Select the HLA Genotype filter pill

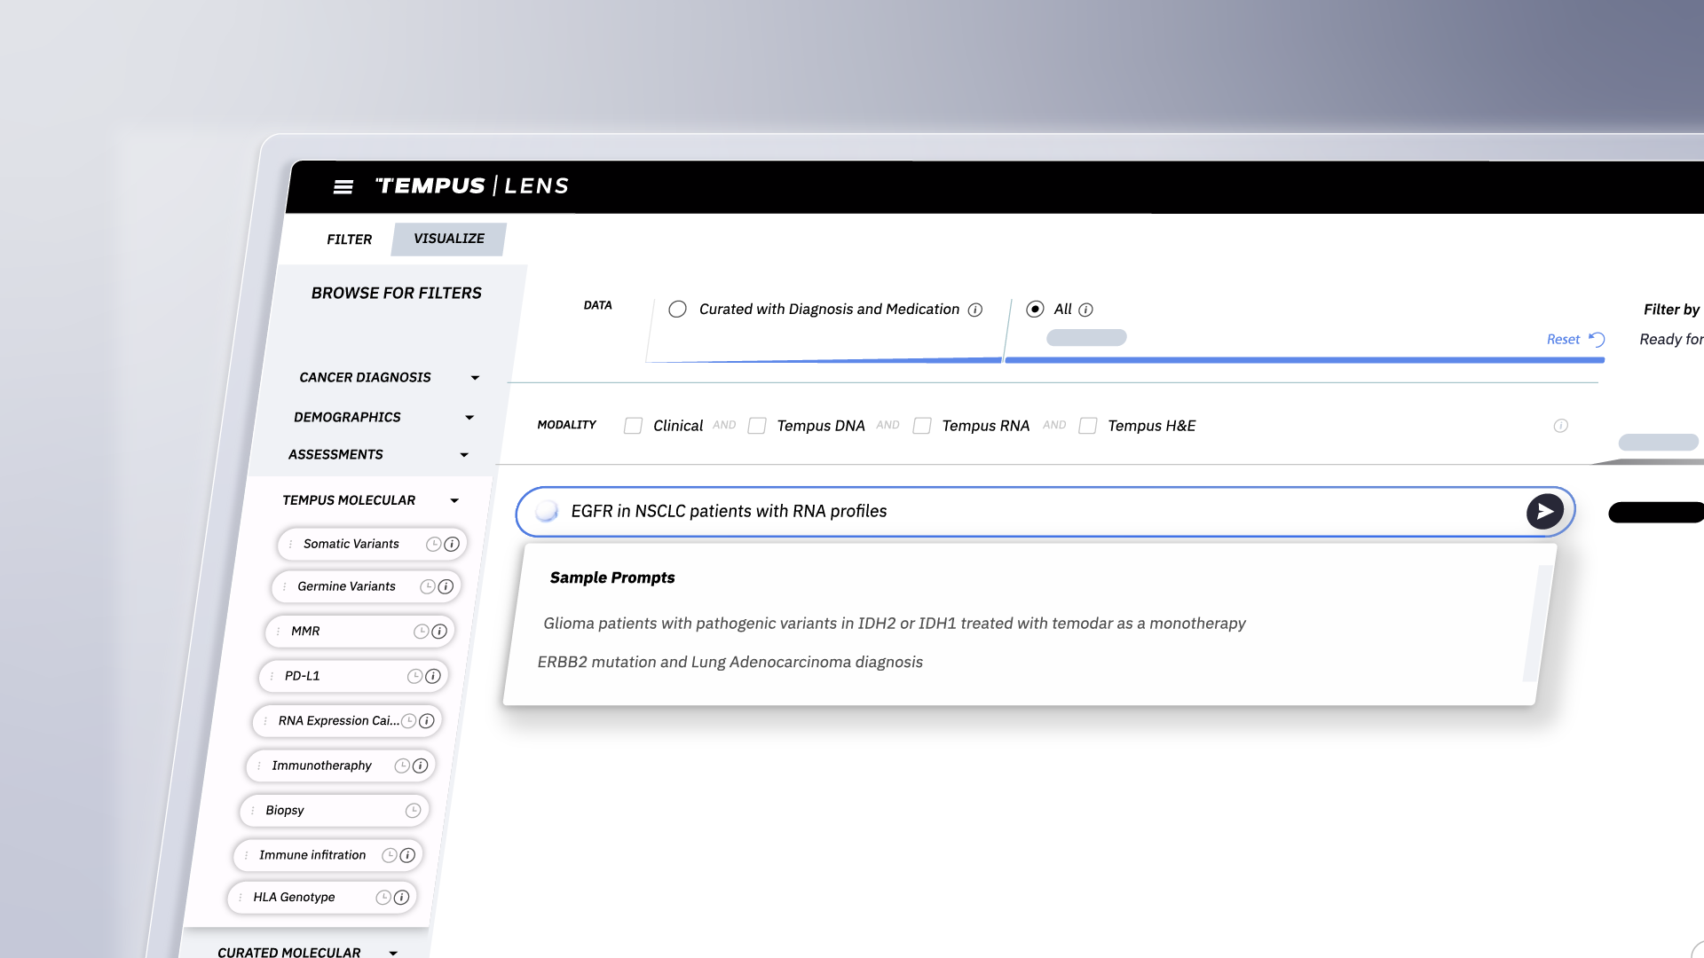(x=321, y=898)
